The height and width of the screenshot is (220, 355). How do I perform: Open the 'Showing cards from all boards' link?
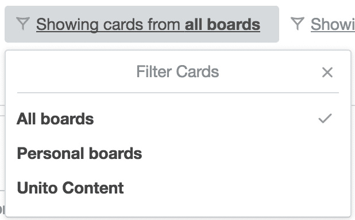tap(148, 25)
